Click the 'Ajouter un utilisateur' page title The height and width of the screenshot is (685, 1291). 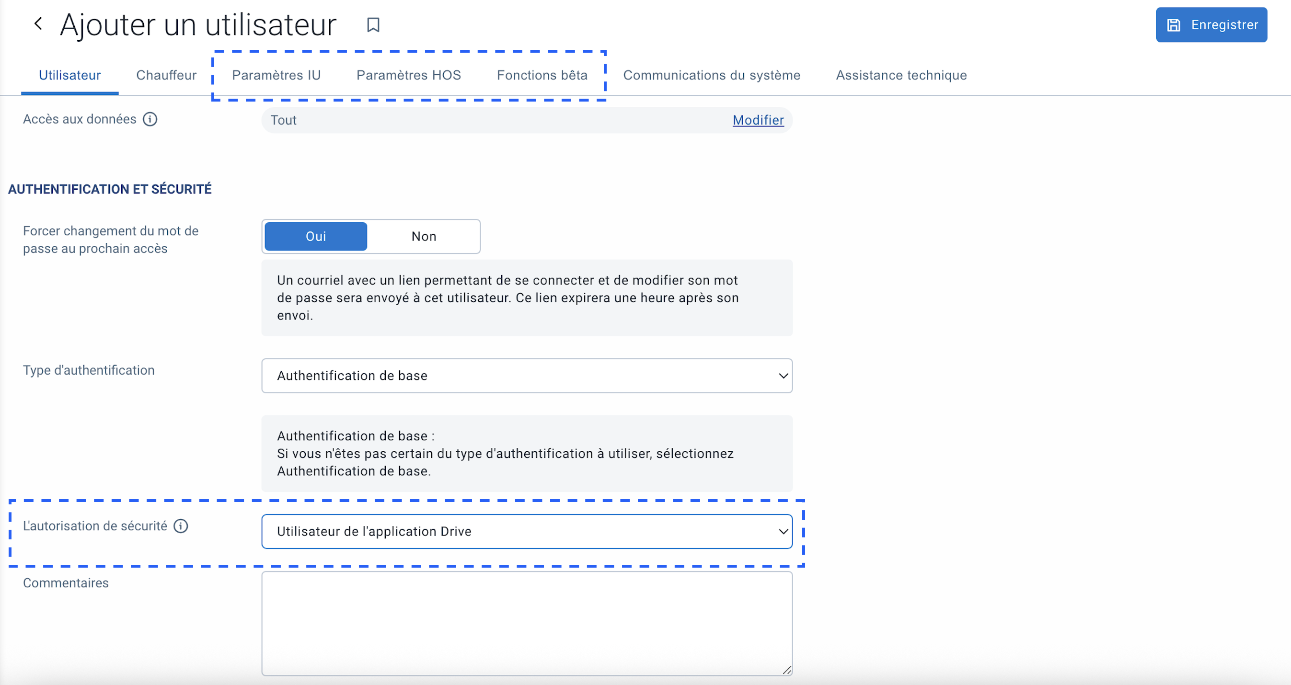(x=198, y=24)
